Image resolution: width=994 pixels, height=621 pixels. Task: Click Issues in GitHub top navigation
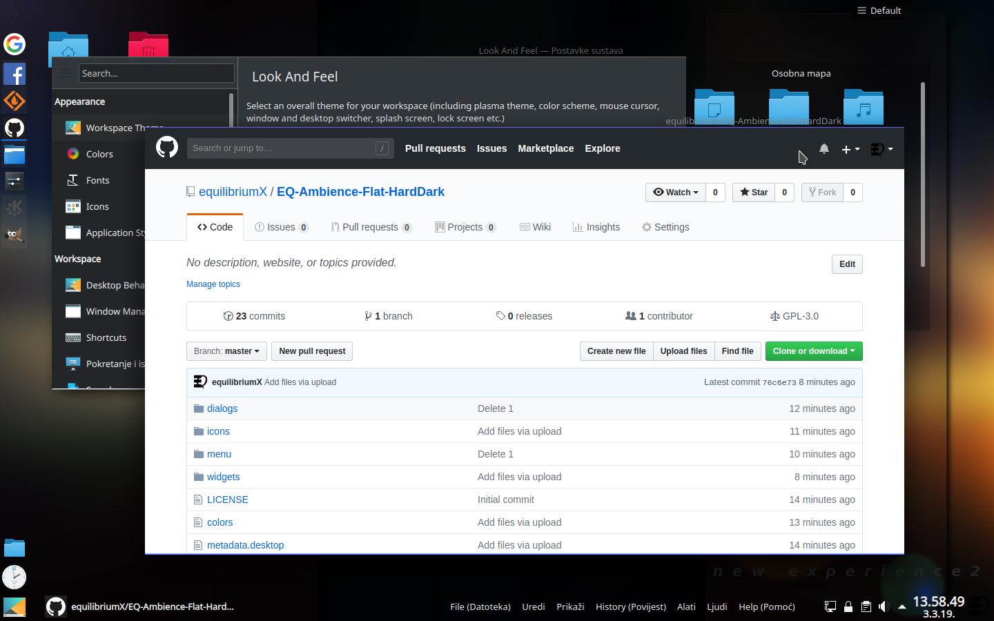[x=491, y=148]
